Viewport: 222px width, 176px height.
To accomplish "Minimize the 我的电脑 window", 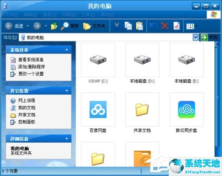I will 196,6.
